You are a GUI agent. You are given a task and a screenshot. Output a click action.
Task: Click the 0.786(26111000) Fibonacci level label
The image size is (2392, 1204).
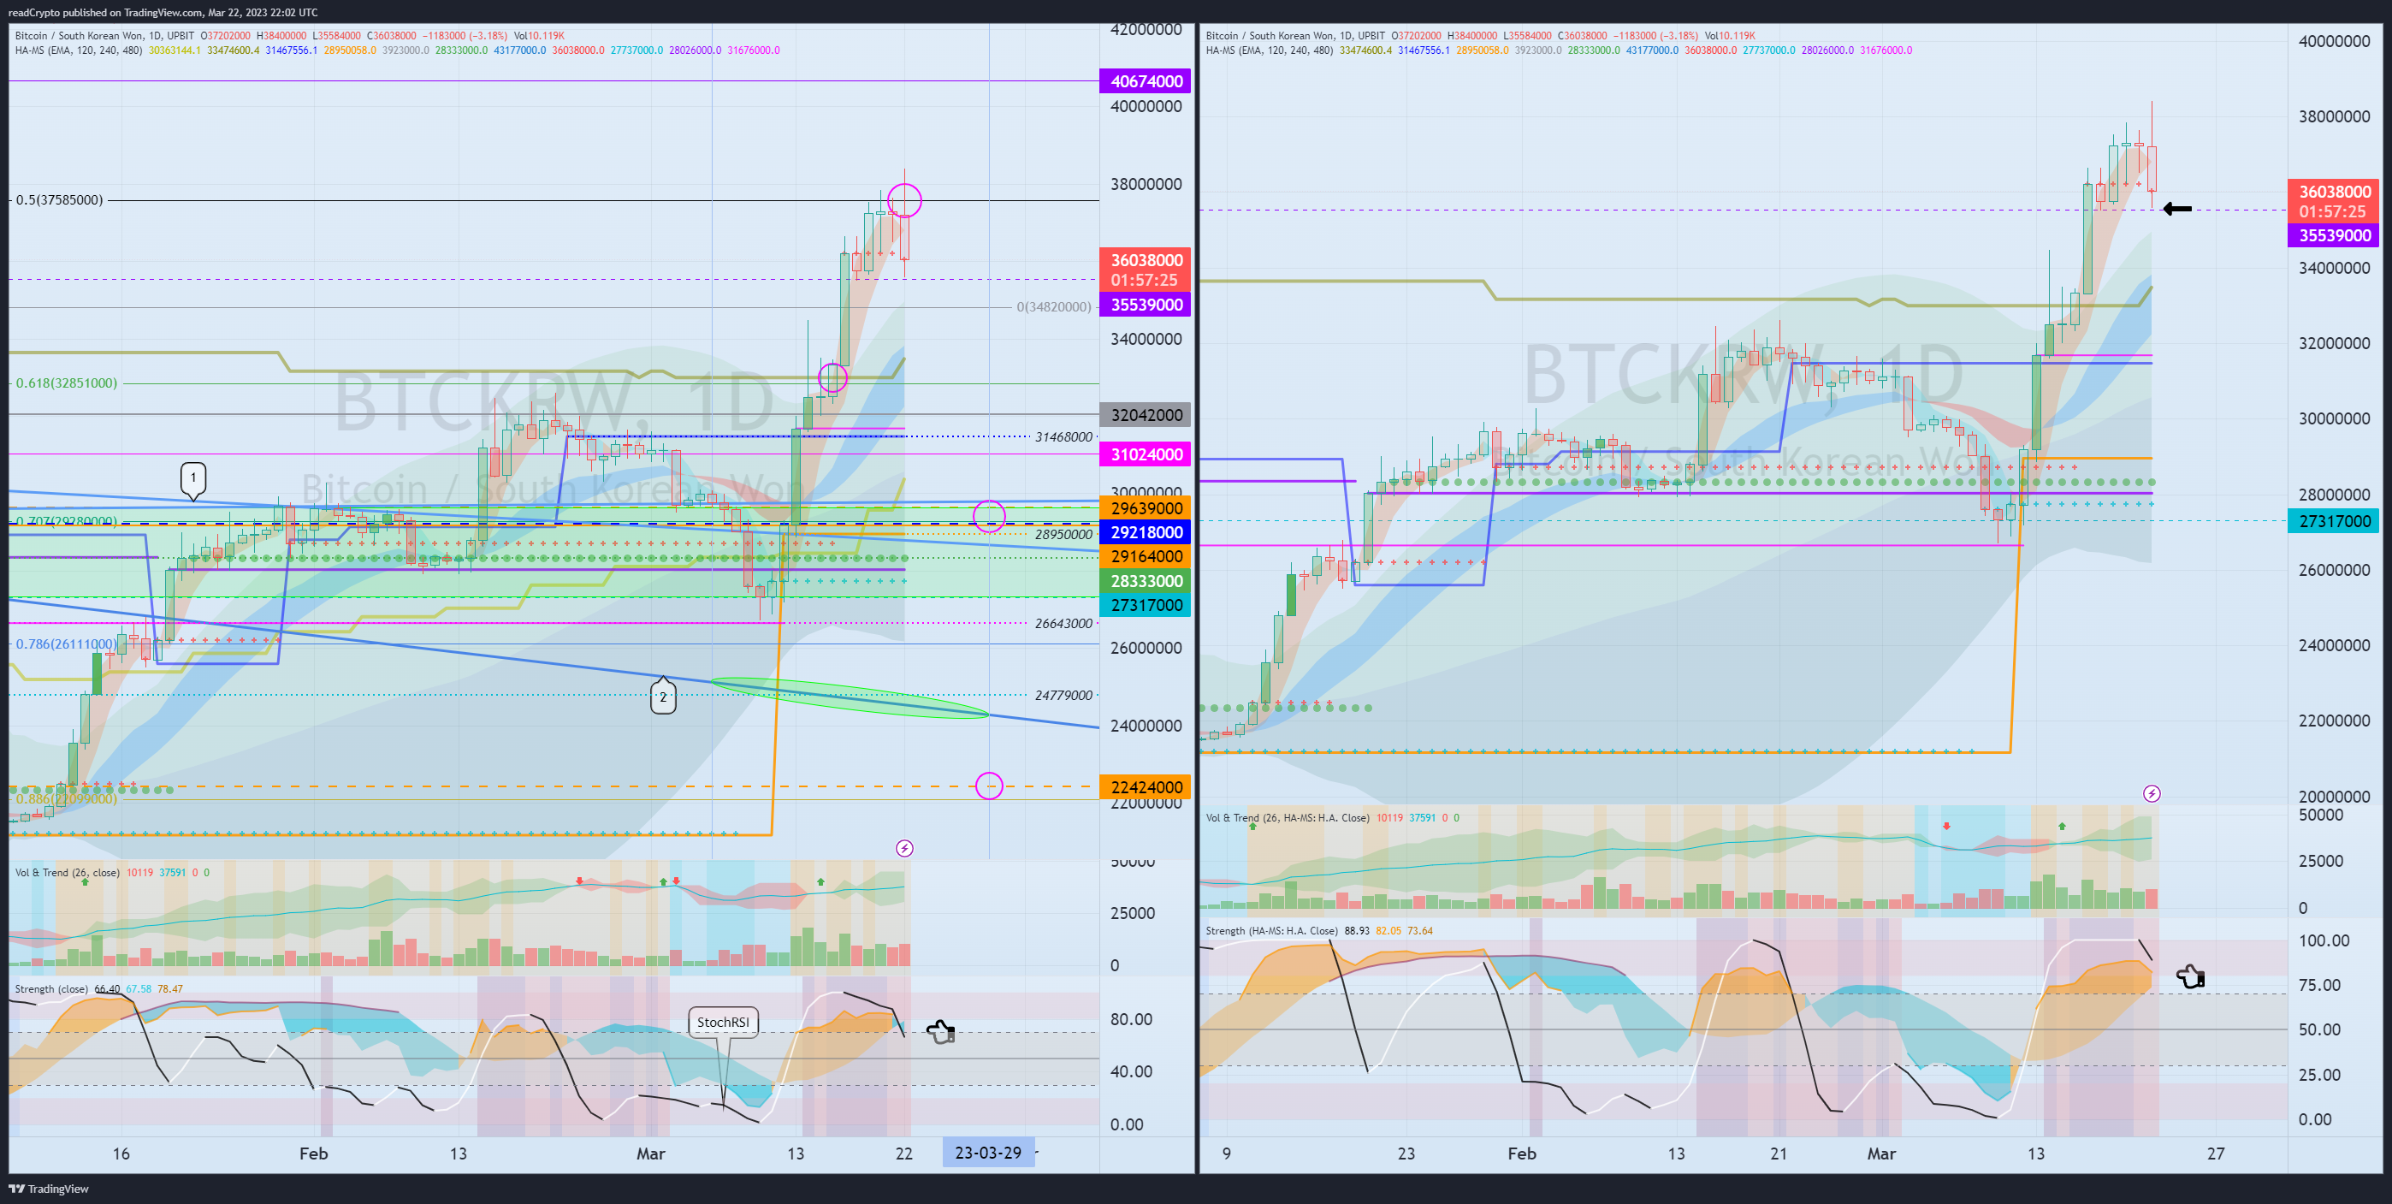point(67,644)
